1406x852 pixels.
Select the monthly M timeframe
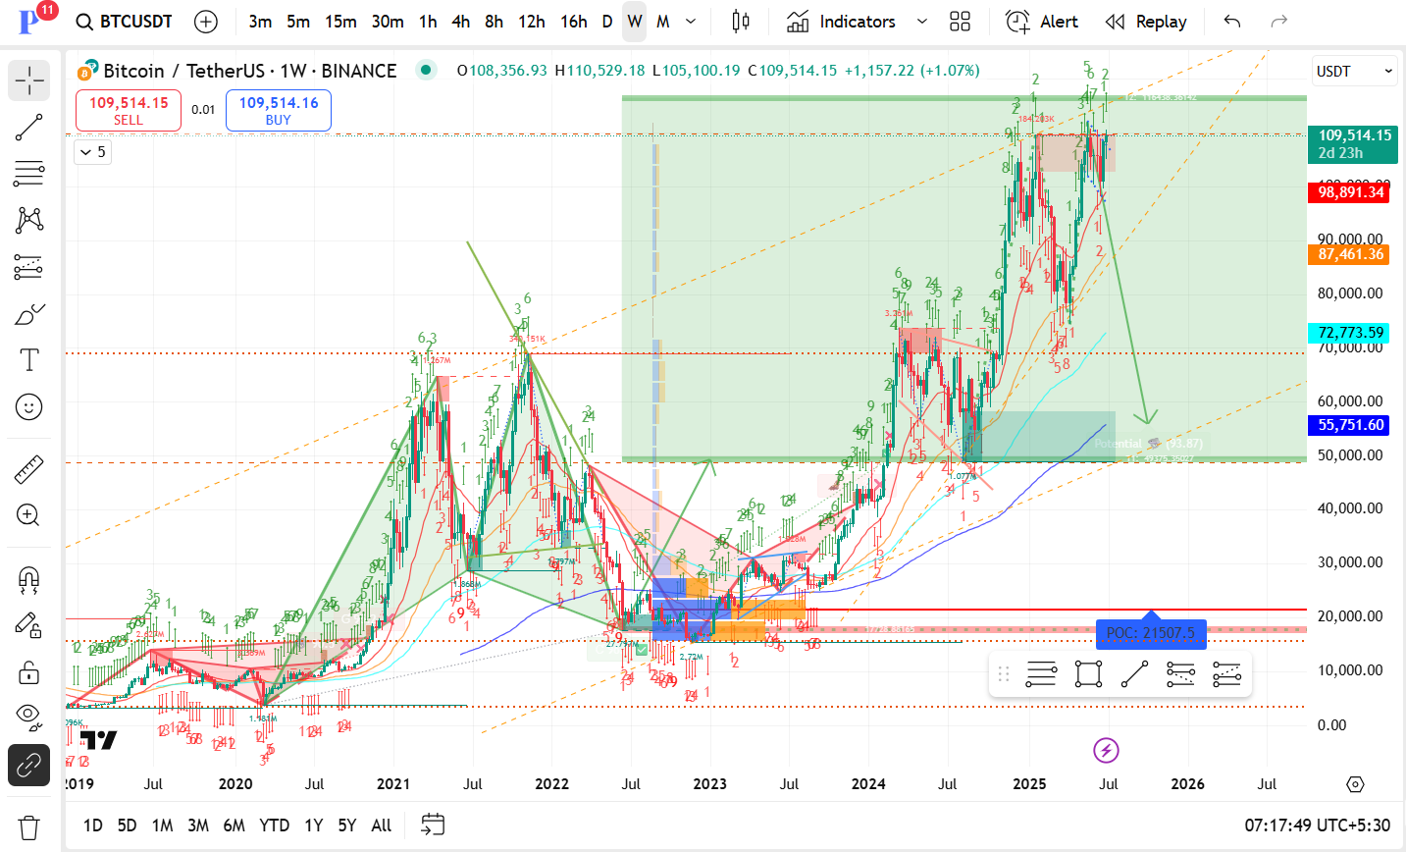663,22
